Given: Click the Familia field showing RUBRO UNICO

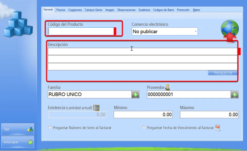Looking at the screenshot, I should (x=90, y=95).
